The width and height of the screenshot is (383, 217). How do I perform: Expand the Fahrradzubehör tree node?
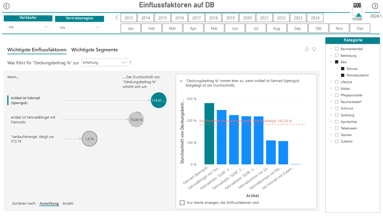point(337,75)
